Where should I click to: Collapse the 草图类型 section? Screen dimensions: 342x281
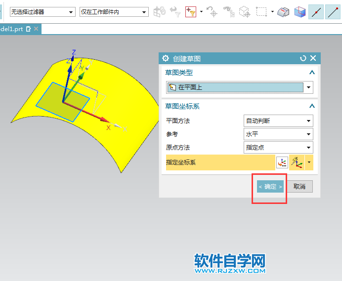point(311,73)
